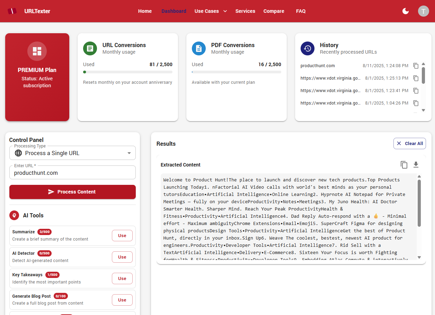Image resolution: width=435 pixels, height=315 pixels.
Task: Copy producthunt.com history entry URL
Action: [x=416, y=66]
